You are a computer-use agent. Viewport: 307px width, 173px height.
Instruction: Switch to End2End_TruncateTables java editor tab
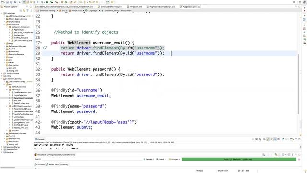click(64, 7)
